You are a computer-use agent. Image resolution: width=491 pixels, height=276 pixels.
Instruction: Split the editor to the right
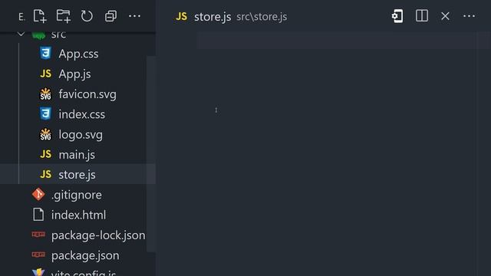pyautogui.click(x=422, y=16)
